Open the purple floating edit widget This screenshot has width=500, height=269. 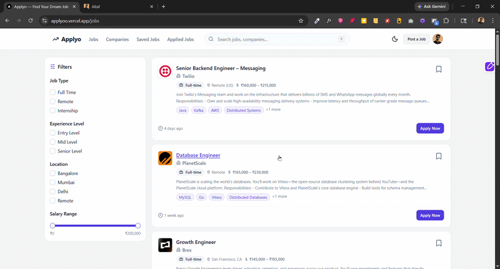(490, 66)
